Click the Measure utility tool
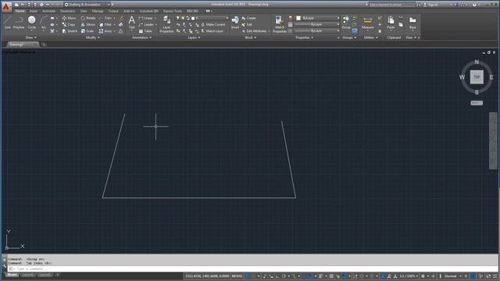This screenshot has width=500, height=281. (x=368, y=23)
